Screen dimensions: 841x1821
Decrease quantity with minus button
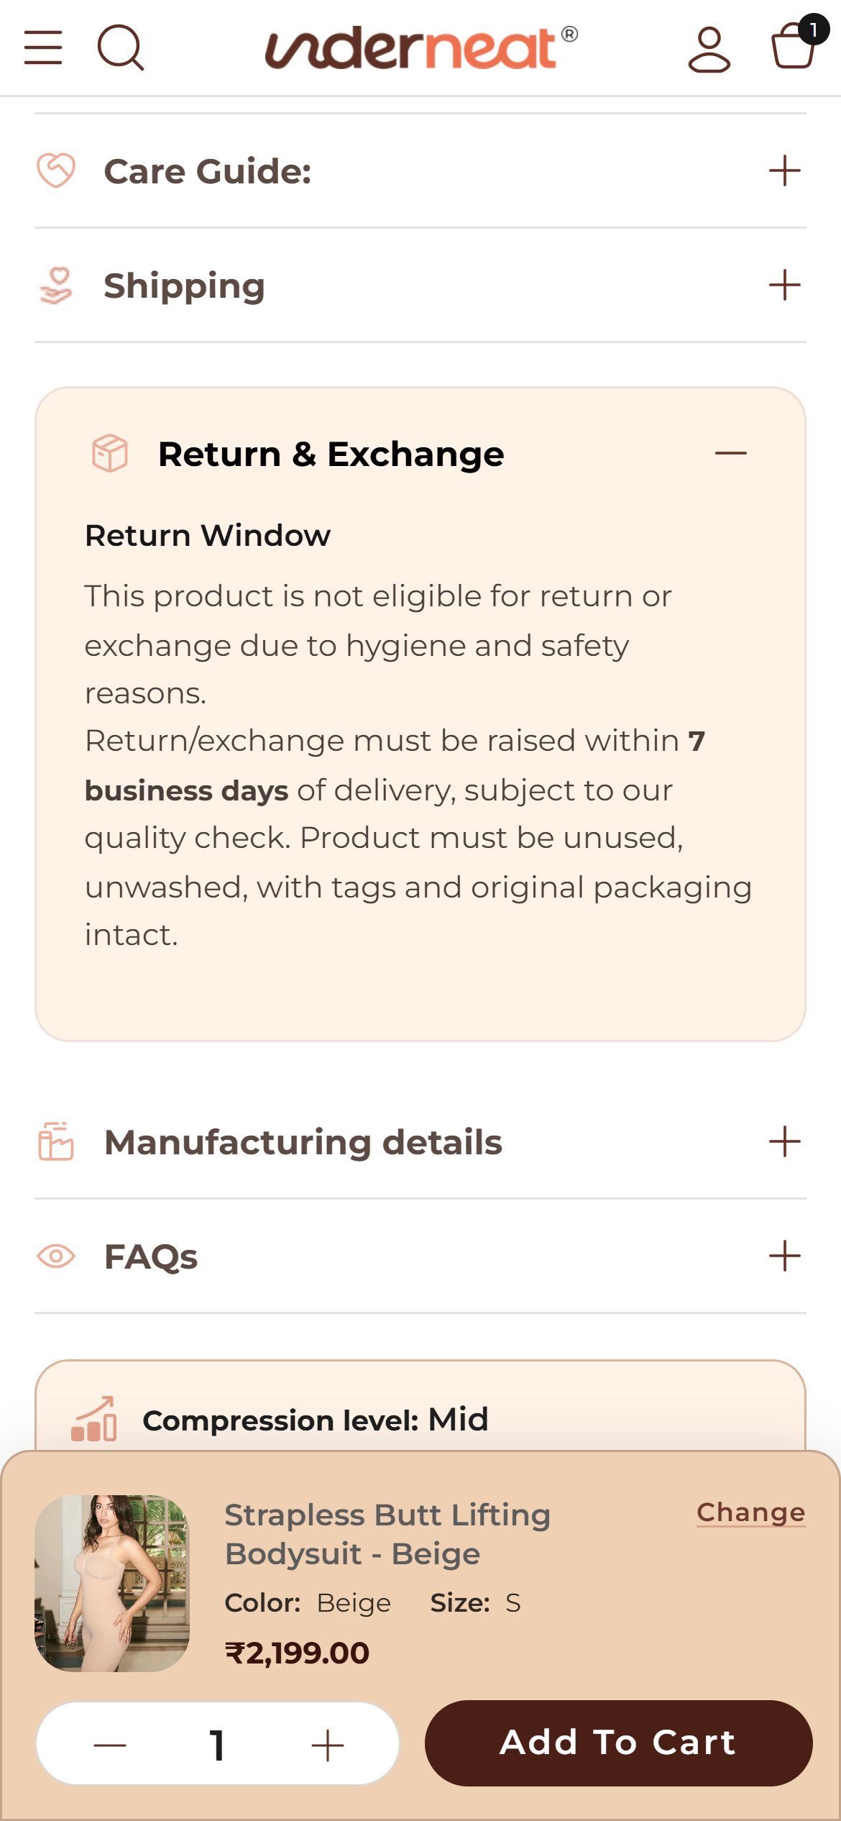coord(110,1745)
